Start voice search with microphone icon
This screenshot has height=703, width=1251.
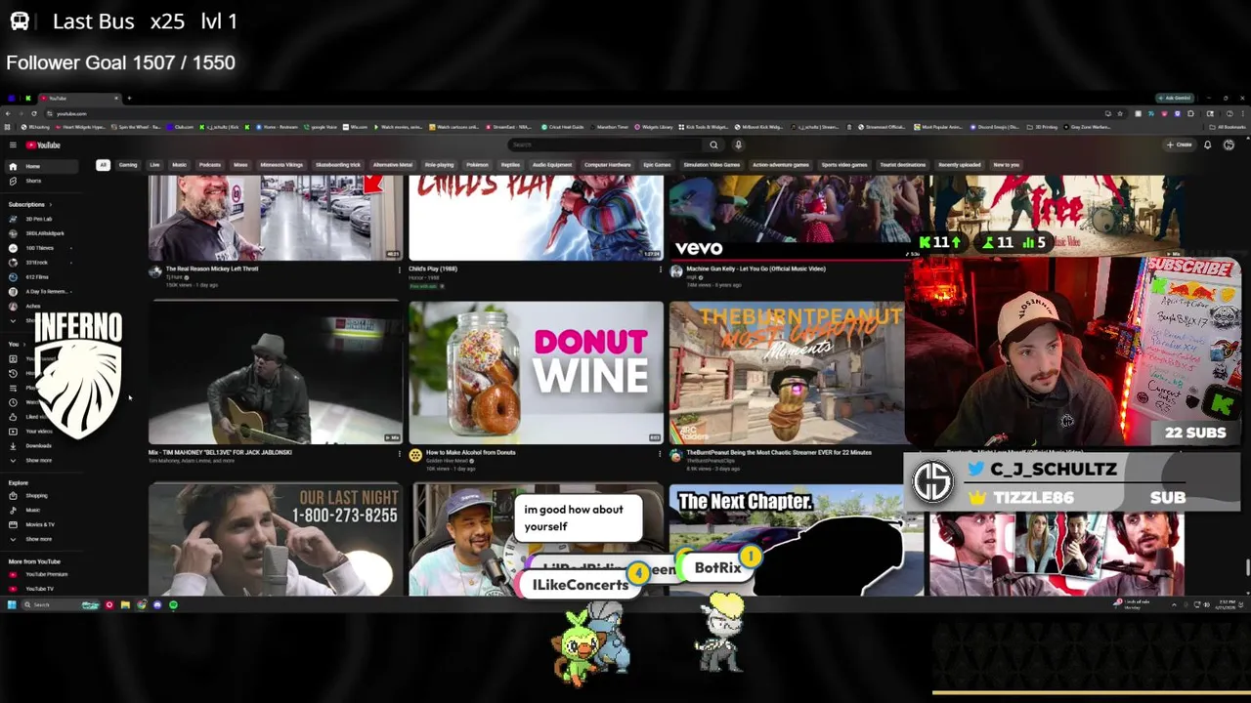738,145
